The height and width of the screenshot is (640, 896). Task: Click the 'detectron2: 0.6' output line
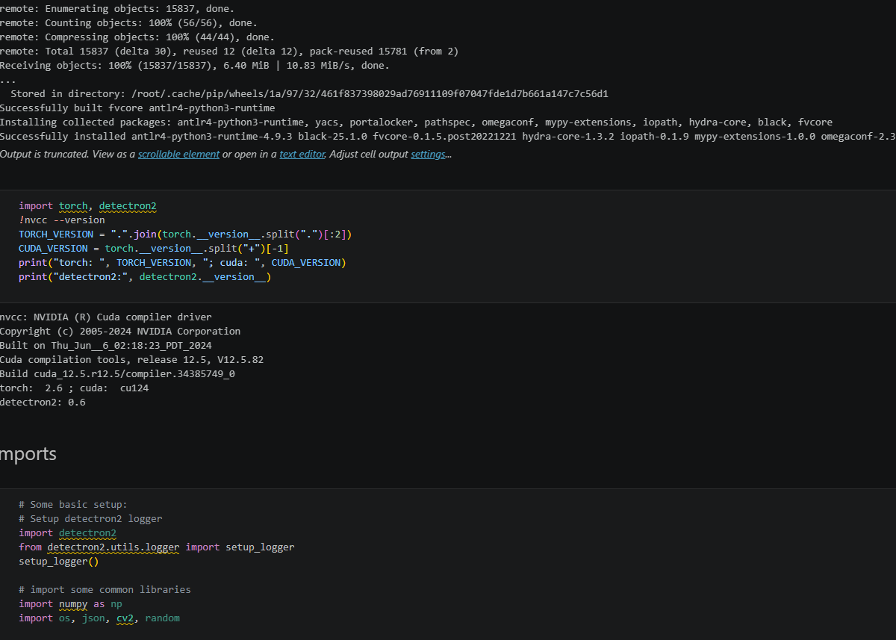[x=43, y=402]
